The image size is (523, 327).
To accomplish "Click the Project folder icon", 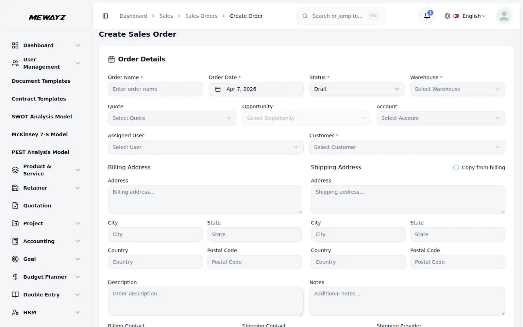I will tap(15, 223).
